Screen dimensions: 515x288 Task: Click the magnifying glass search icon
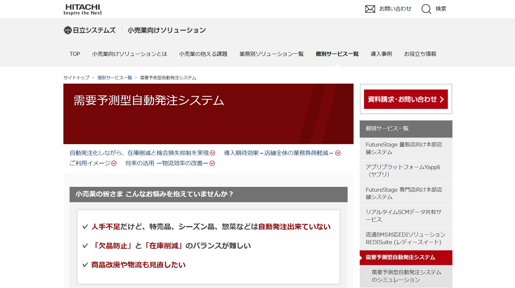[426, 9]
